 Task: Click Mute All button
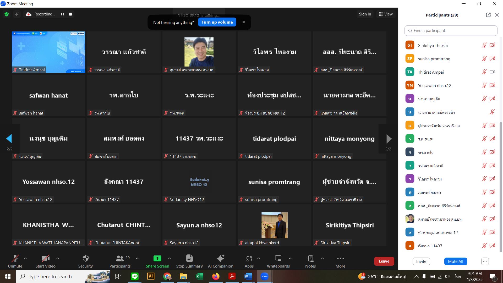[x=455, y=261]
